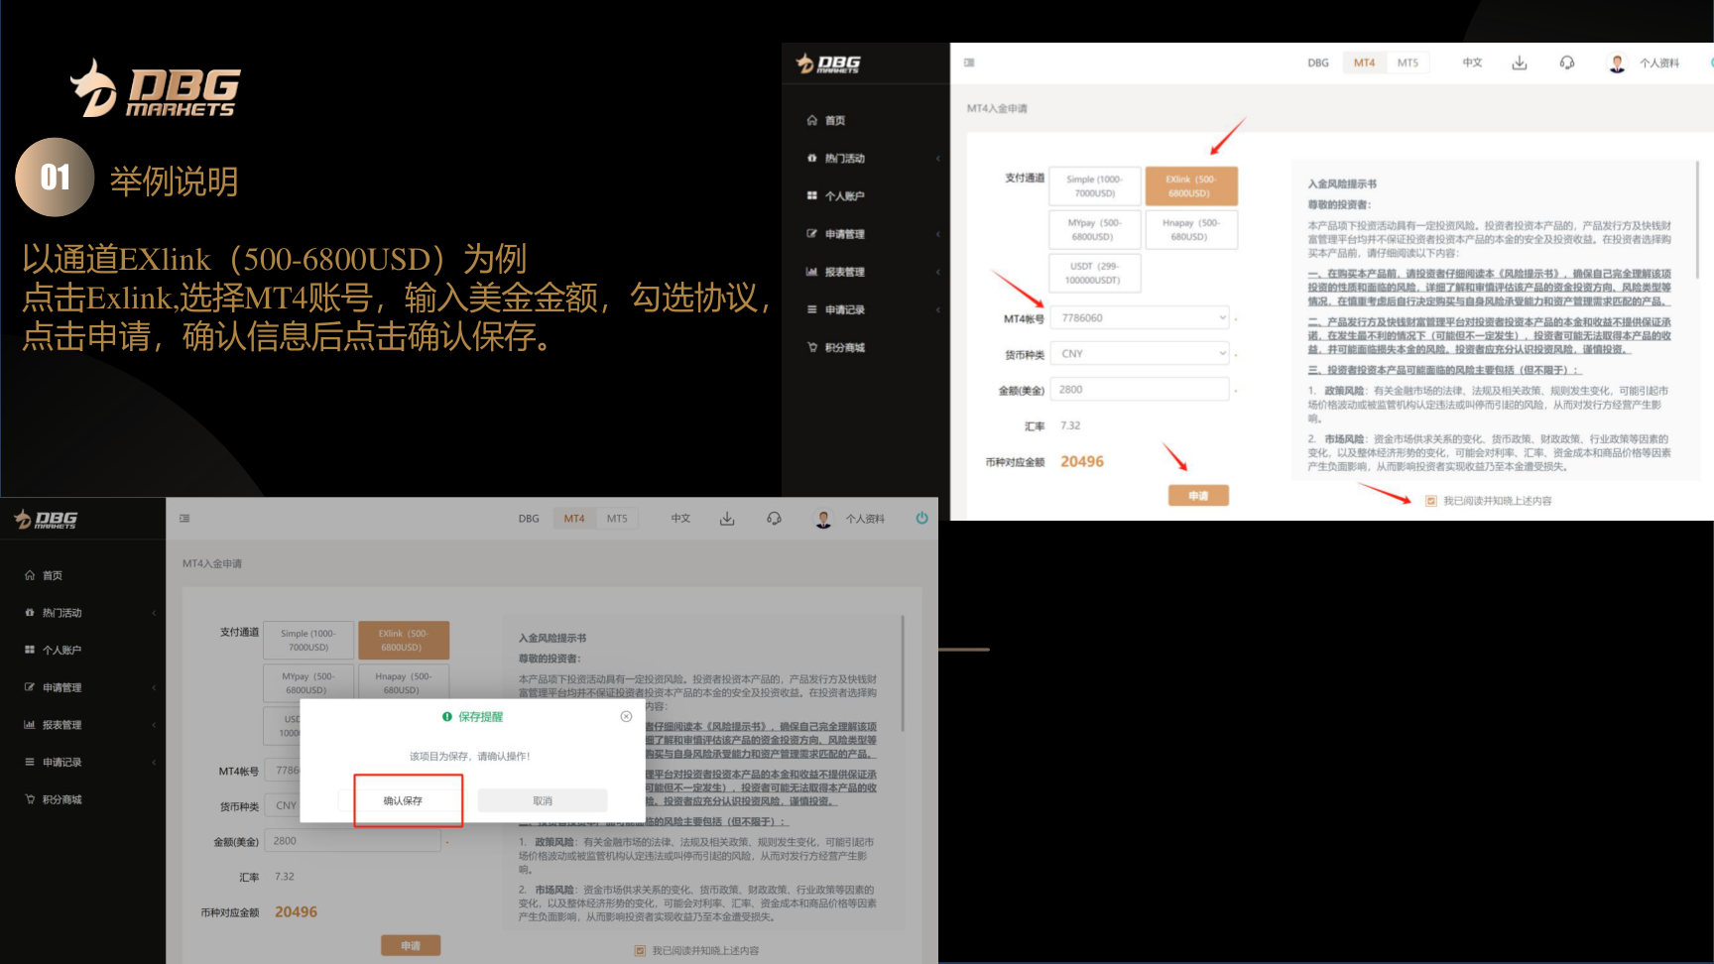Check 我已阅读并知晓上述内容 box in save-dialog screenshot
This screenshot has height=964, width=1714.
click(x=640, y=950)
